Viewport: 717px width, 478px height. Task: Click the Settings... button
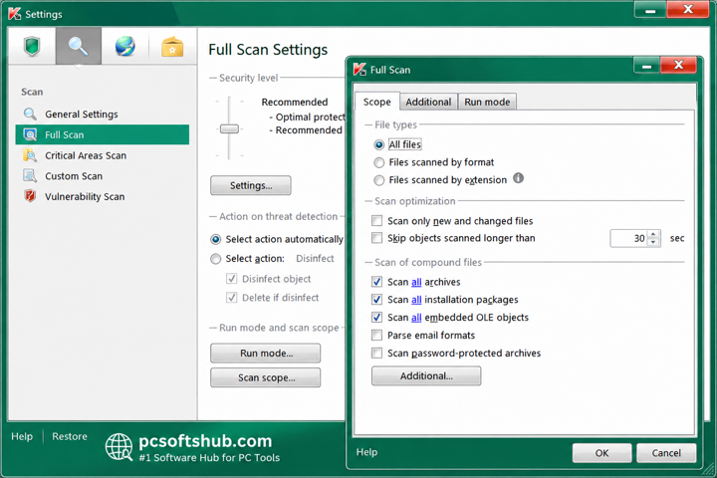[x=251, y=185]
